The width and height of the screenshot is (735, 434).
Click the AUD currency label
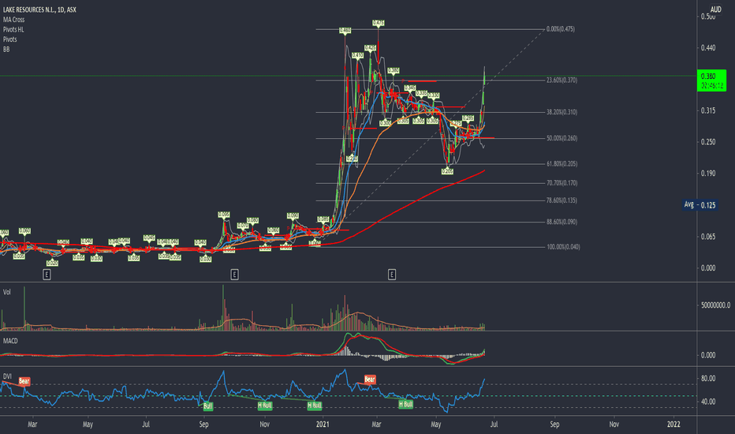click(715, 9)
